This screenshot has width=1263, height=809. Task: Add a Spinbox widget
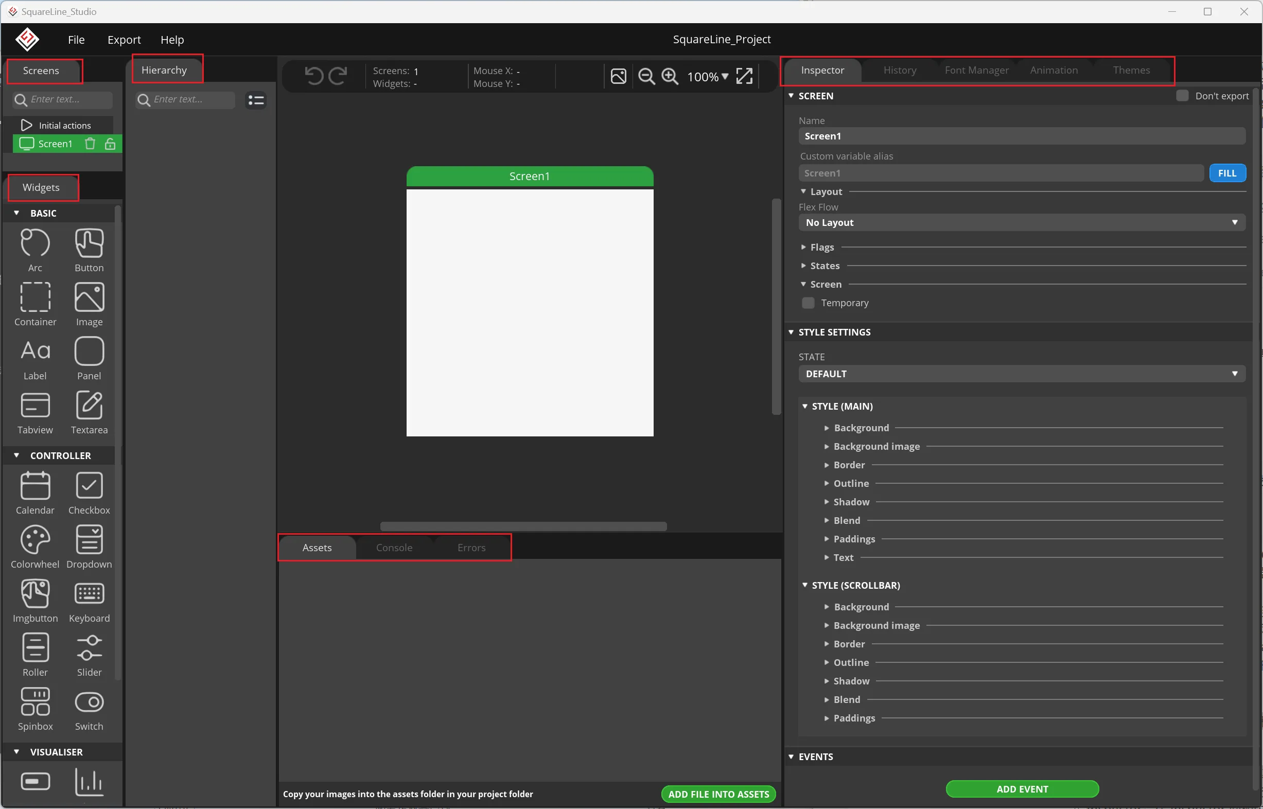coord(35,709)
